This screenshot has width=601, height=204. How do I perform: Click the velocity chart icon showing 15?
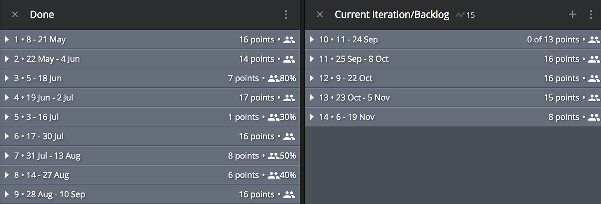click(x=465, y=15)
